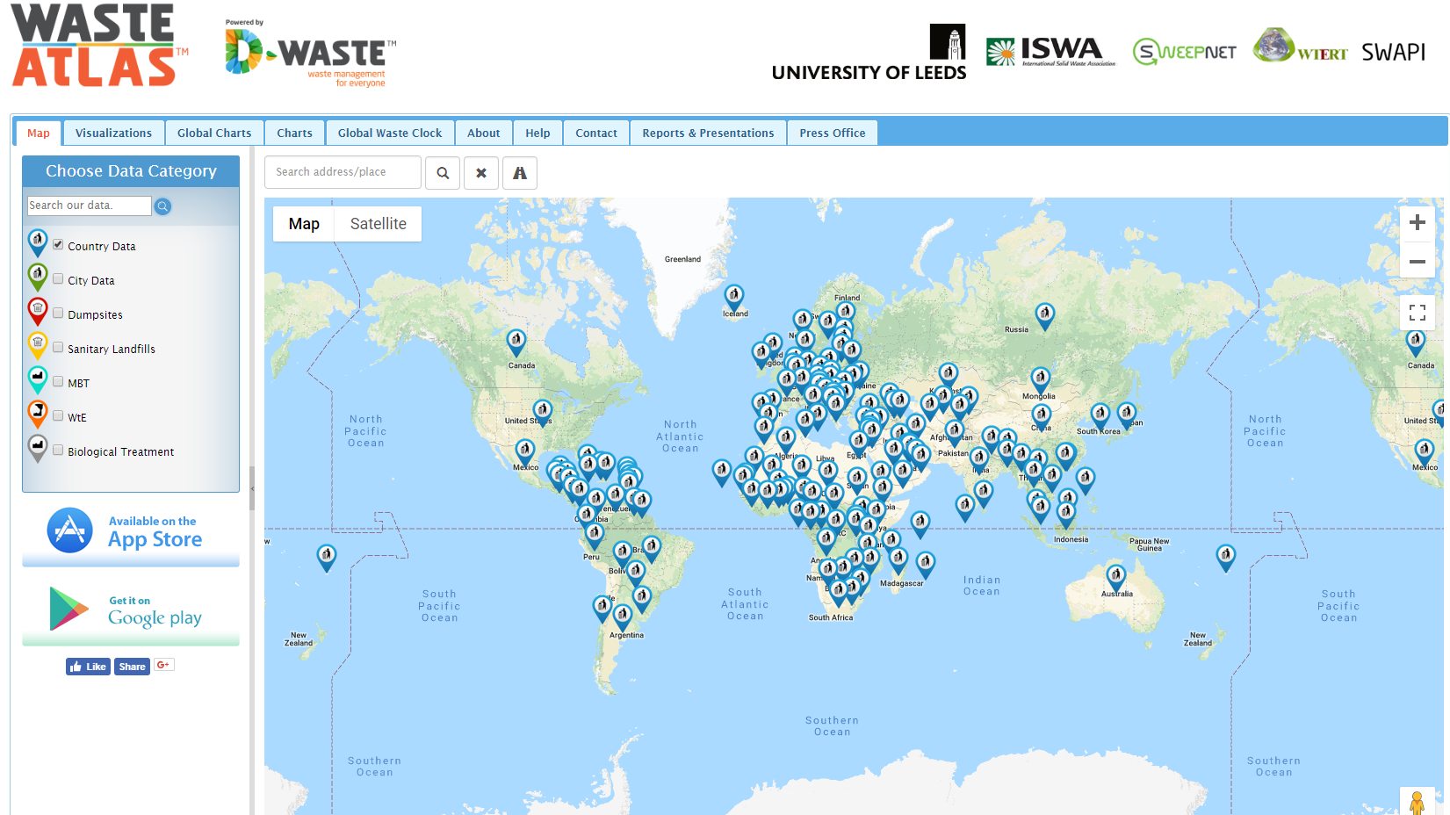Image resolution: width=1450 pixels, height=815 pixels.
Task: Check the Biological Treatment checkbox
Action: coord(58,451)
